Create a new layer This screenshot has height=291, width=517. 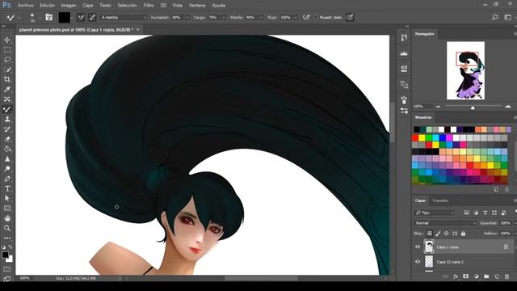pyautogui.click(x=497, y=276)
